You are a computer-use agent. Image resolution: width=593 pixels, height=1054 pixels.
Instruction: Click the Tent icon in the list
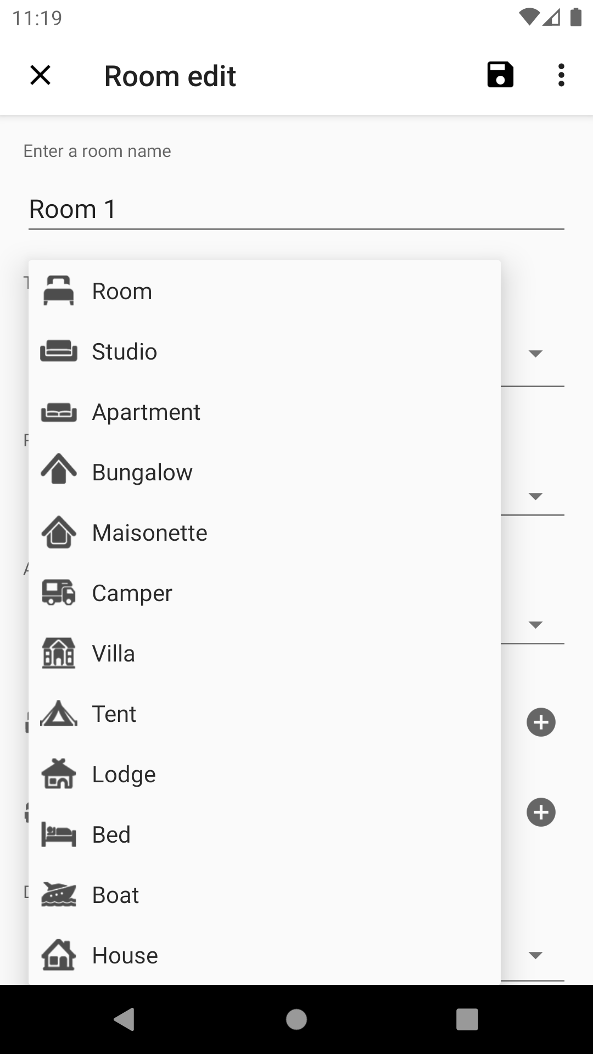[x=59, y=714]
